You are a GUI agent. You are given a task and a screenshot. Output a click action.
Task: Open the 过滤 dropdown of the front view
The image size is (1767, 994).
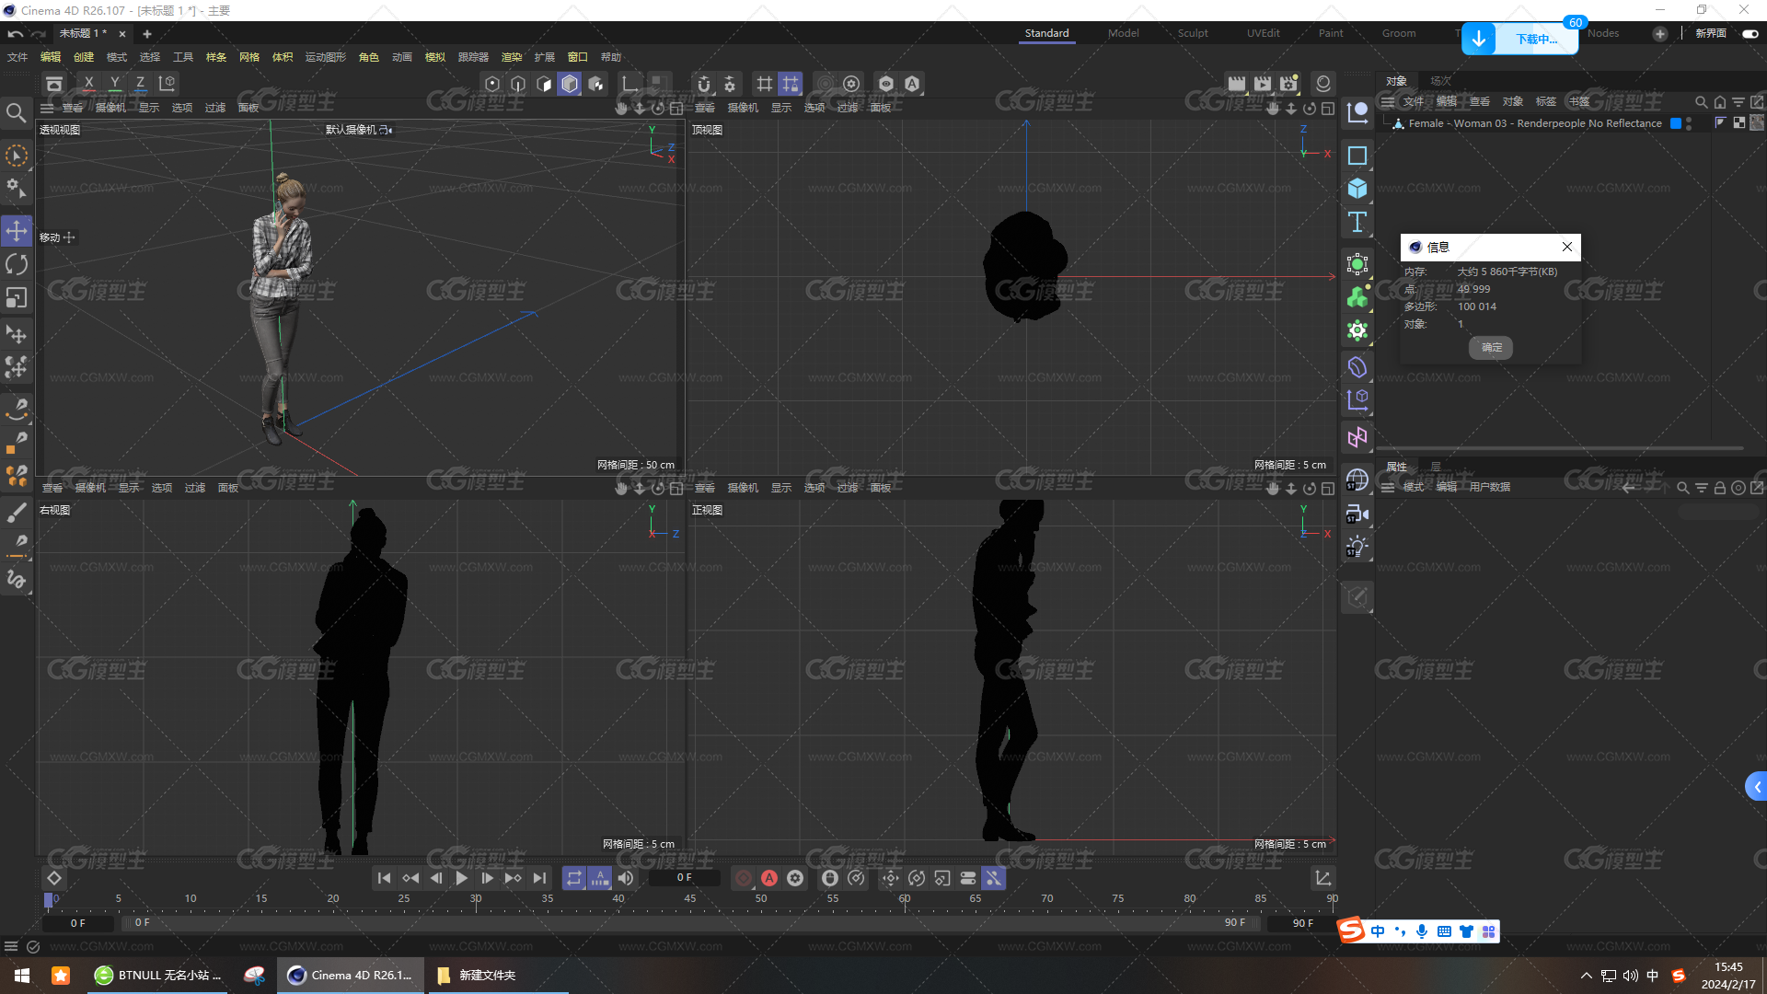(x=848, y=488)
